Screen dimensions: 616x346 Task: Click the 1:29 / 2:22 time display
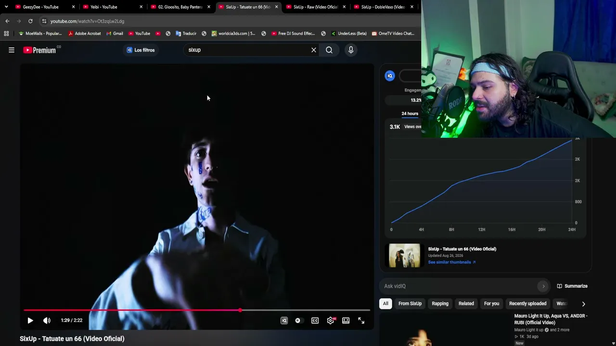coord(72,321)
